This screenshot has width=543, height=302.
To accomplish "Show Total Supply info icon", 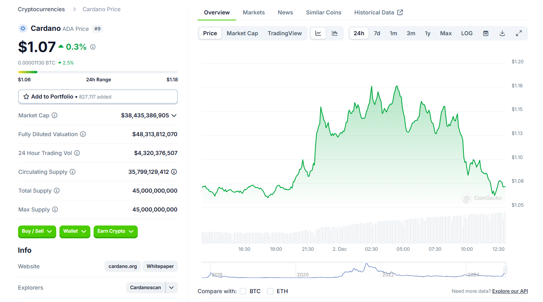I will coord(57,191).
